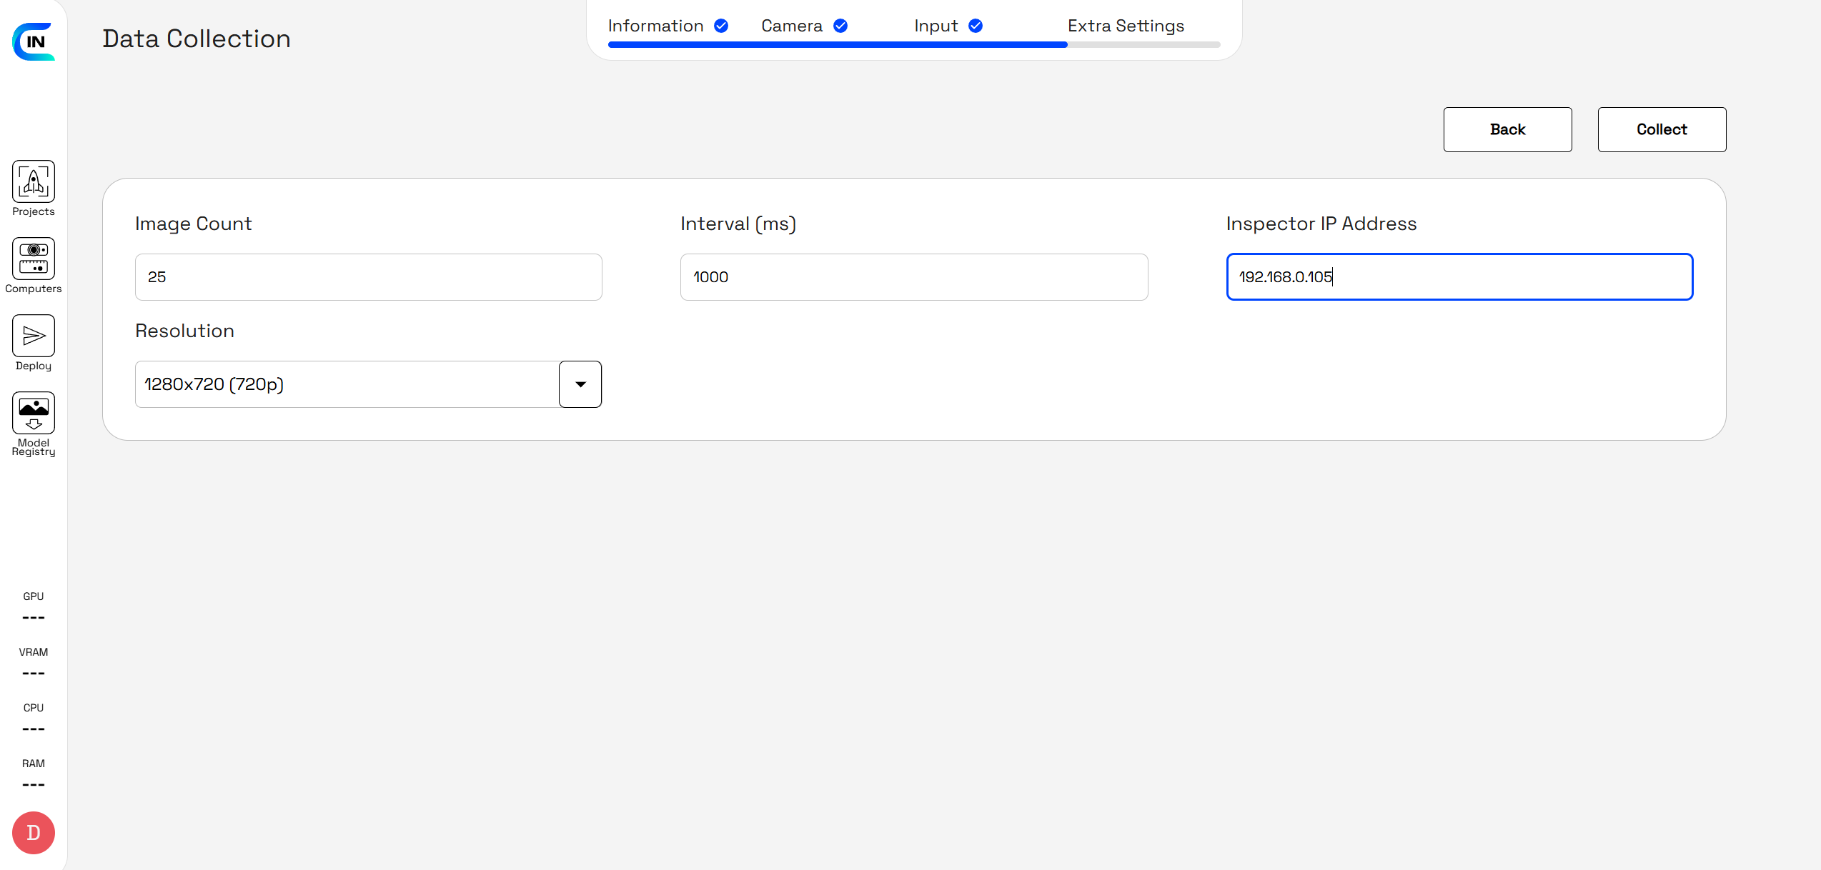Click the completed checkmark next to Information
The image size is (1821, 870).
(x=722, y=25)
